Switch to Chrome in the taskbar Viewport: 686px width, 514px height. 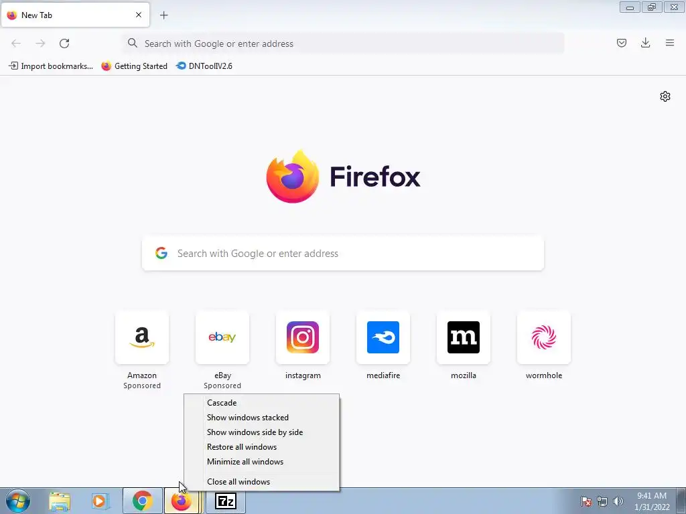click(143, 501)
